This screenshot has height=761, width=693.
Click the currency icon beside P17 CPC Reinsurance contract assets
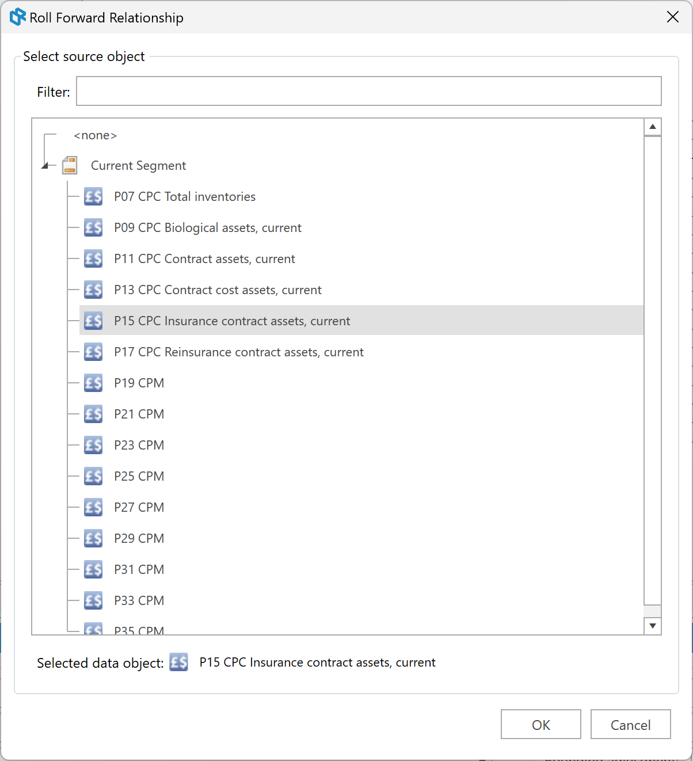(93, 352)
